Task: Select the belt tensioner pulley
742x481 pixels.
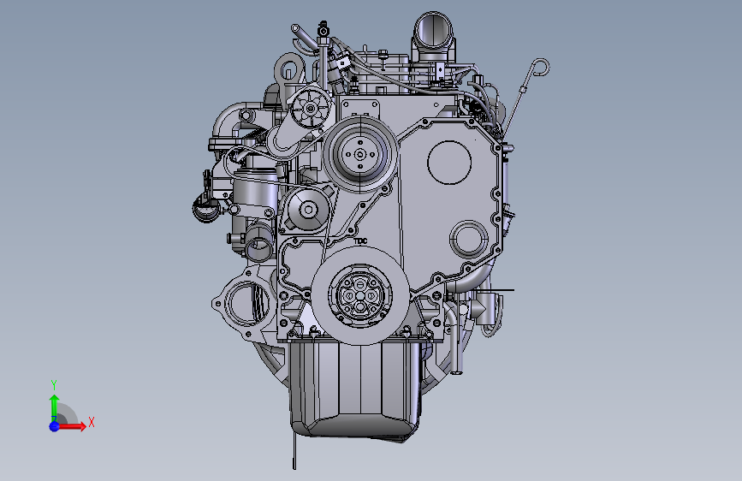Action: click(309, 209)
